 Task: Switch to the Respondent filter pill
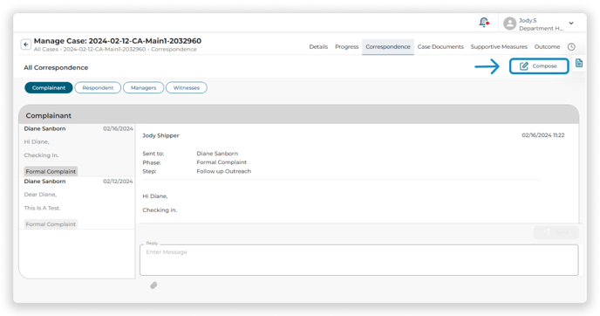click(98, 87)
